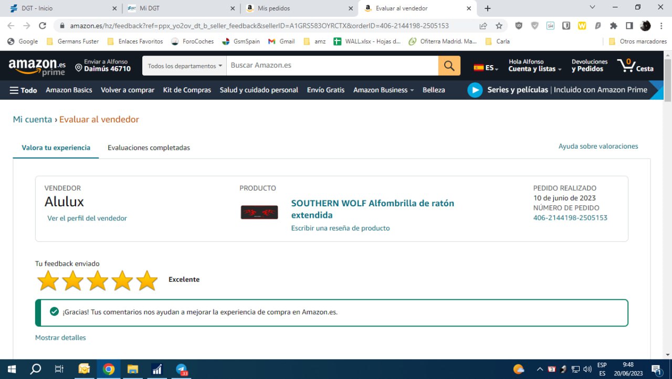Go back to the previous page
The height and width of the screenshot is (379, 672).
pyautogui.click(x=11, y=26)
